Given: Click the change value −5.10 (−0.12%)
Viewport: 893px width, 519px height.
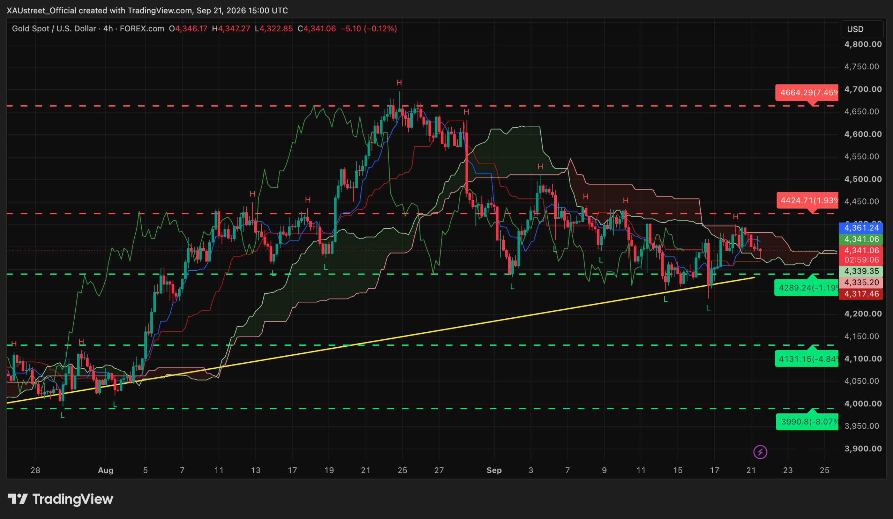Looking at the screenshot, I should [x=369, y=29].
